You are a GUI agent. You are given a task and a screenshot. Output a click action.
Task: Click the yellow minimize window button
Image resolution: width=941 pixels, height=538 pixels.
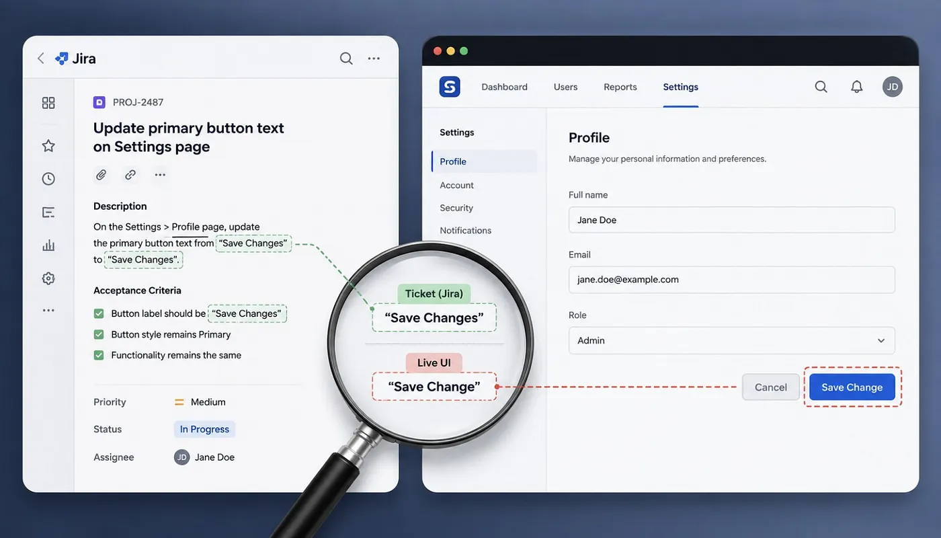tap(450, 51)
